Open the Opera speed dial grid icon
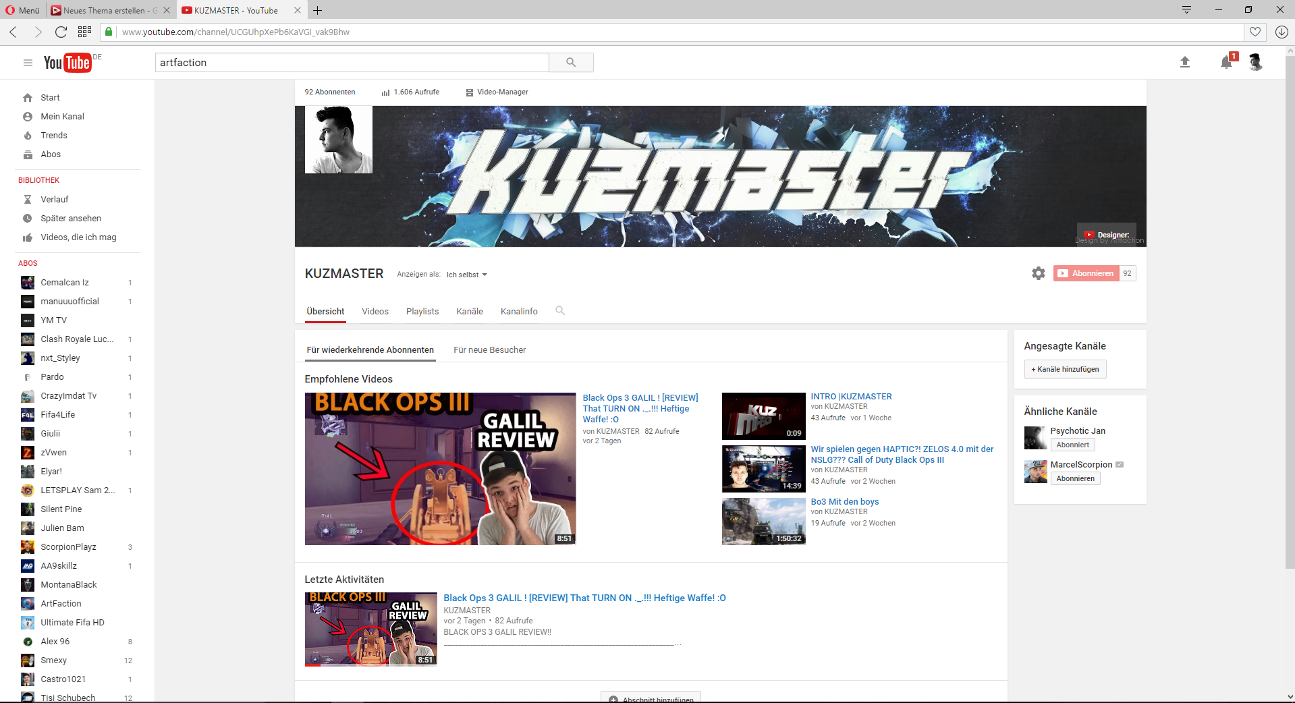The width and height of the screenshot is (1295, 703). click(x=84, y=32)
